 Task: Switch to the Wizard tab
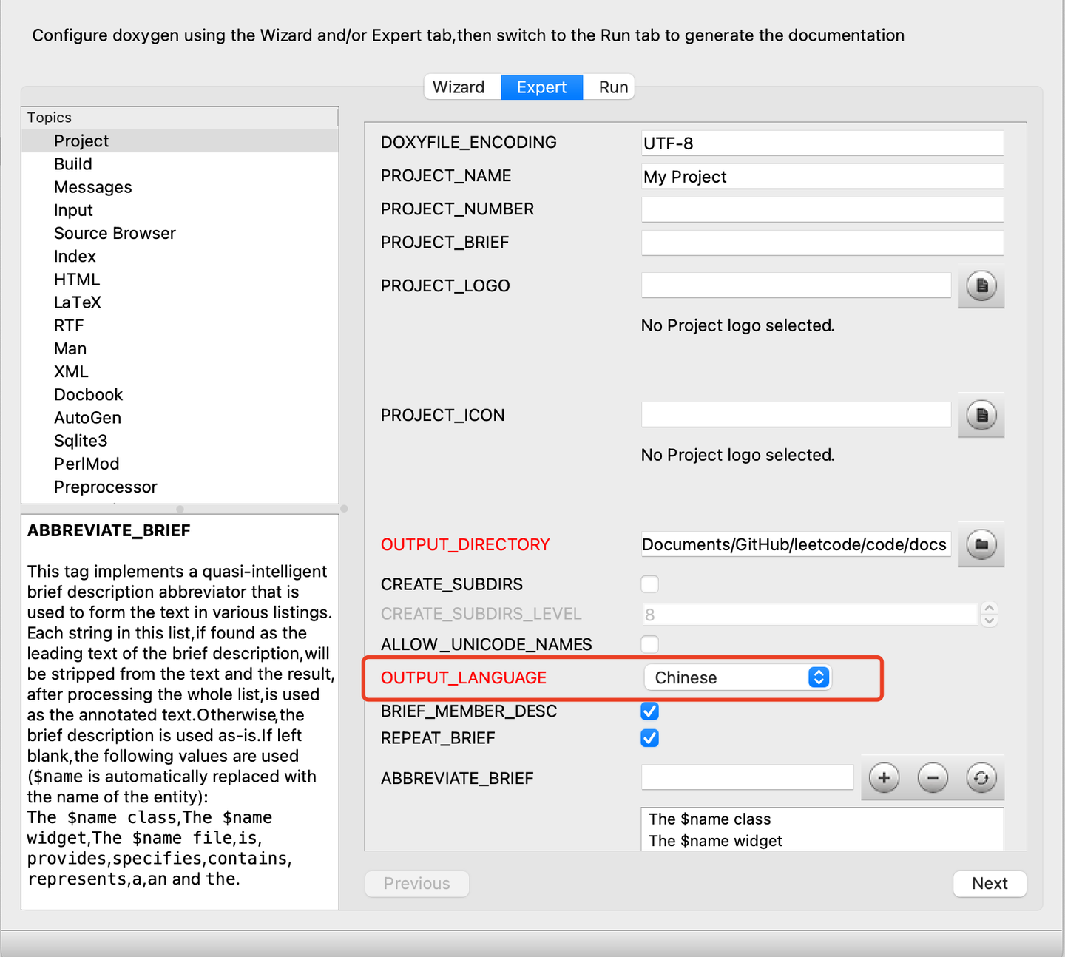tap(459, 87)
